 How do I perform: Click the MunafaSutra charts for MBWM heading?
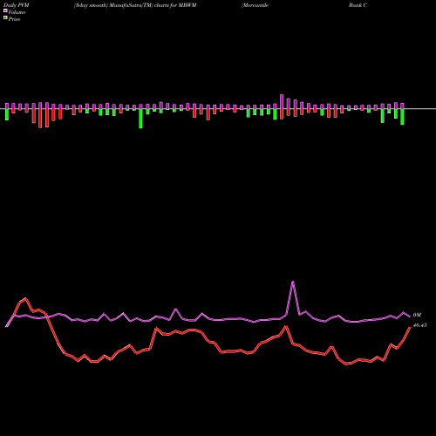click(135, 5)
